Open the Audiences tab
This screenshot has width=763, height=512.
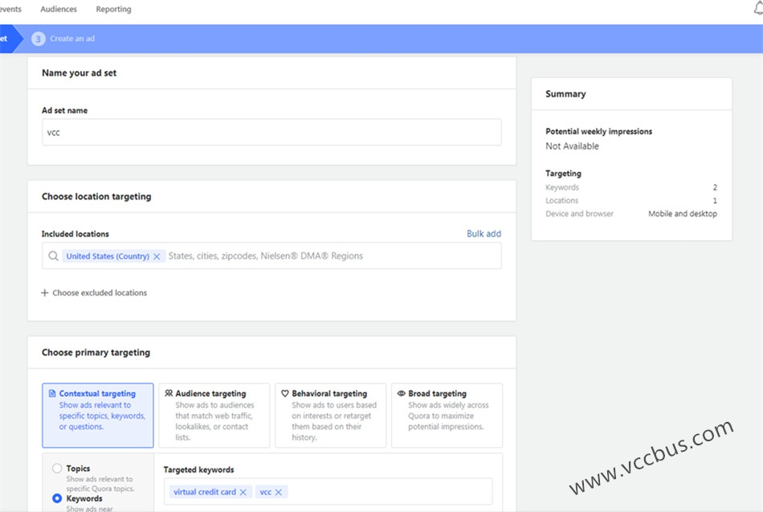tap(59, 10)
